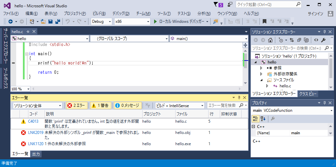Open Properties wrench icon in Solution Explorer
336x167 pixels.
[323, 40]
